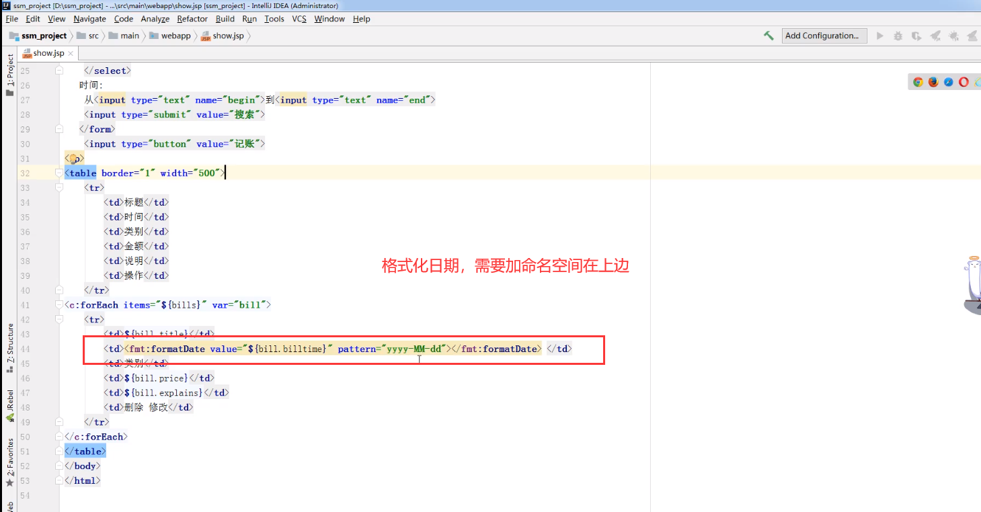Open the Run menu
The image size is (981, 512).
click(x=249, y=19)
